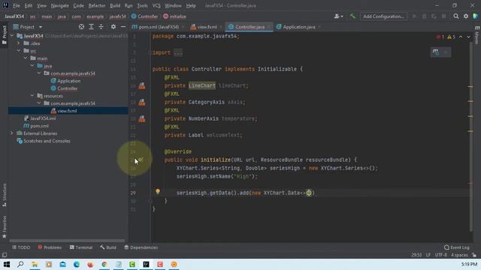Click Expand All icon in Project panel
Screen dimensions: 481x270
(91, 27)
